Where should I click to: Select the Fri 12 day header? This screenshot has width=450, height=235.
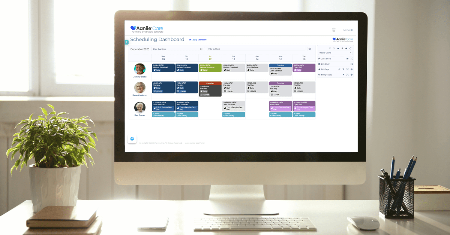[x=210, y=58]
